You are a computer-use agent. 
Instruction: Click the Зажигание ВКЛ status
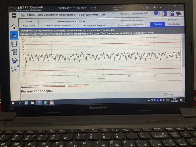pyautogui.click(x=140, y=13)
